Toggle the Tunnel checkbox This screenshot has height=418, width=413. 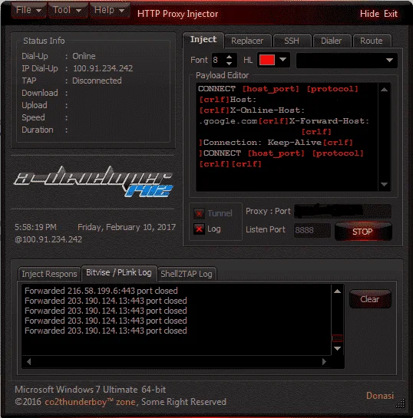pyautogui.click(x=199, y=213)
